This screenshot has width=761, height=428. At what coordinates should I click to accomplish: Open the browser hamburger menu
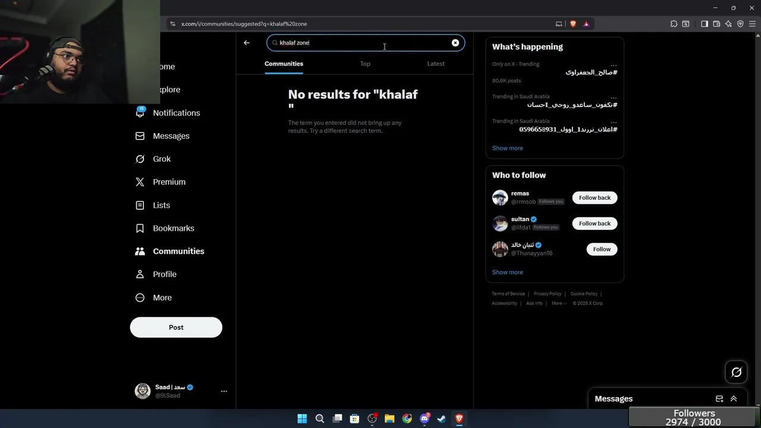point(752,24)
